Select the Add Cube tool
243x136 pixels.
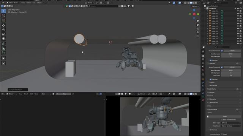coord(3,53)
